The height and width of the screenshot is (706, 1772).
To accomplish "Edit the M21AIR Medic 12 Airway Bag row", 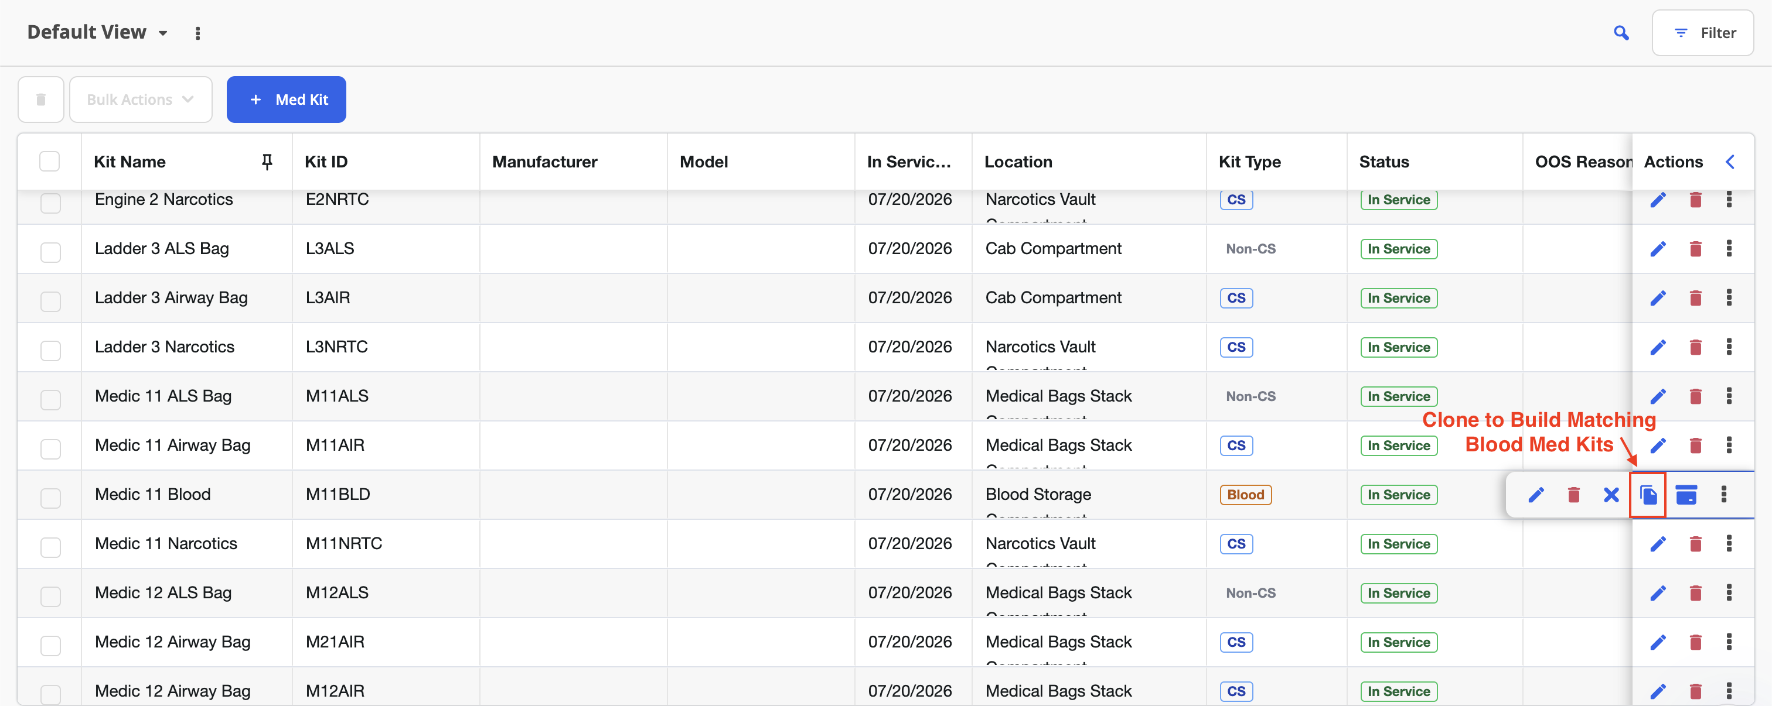I will [x=1658, y=642].
